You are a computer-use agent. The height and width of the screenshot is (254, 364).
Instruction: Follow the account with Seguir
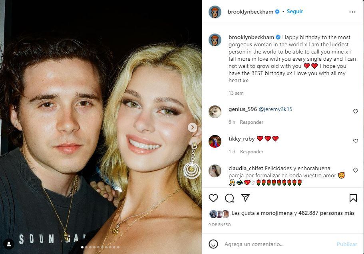[295, 11]
